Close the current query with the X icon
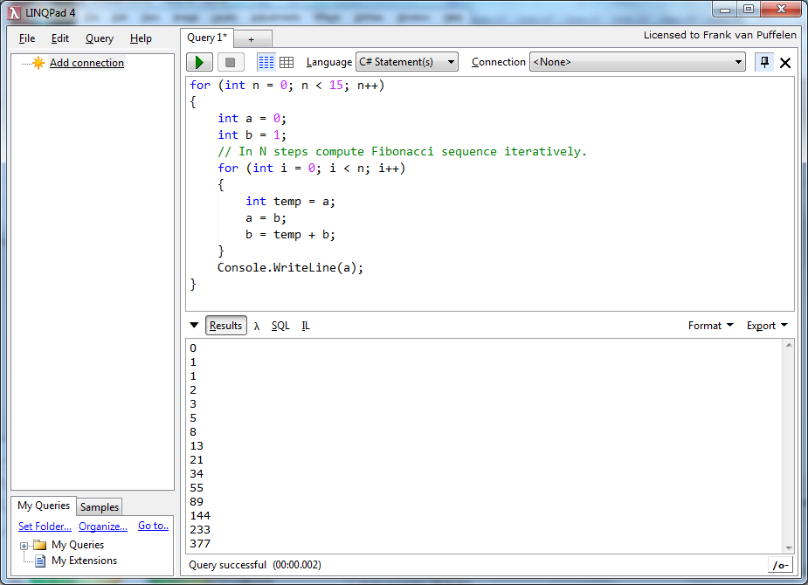Screen dimensions: 808x585 pos(785,63)
